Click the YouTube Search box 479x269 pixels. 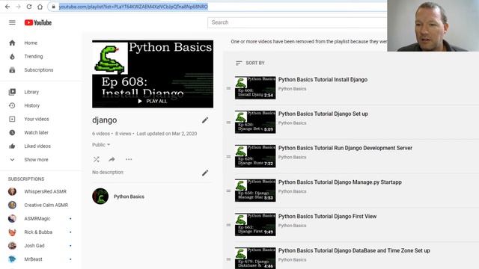click(x=297, y=22)
